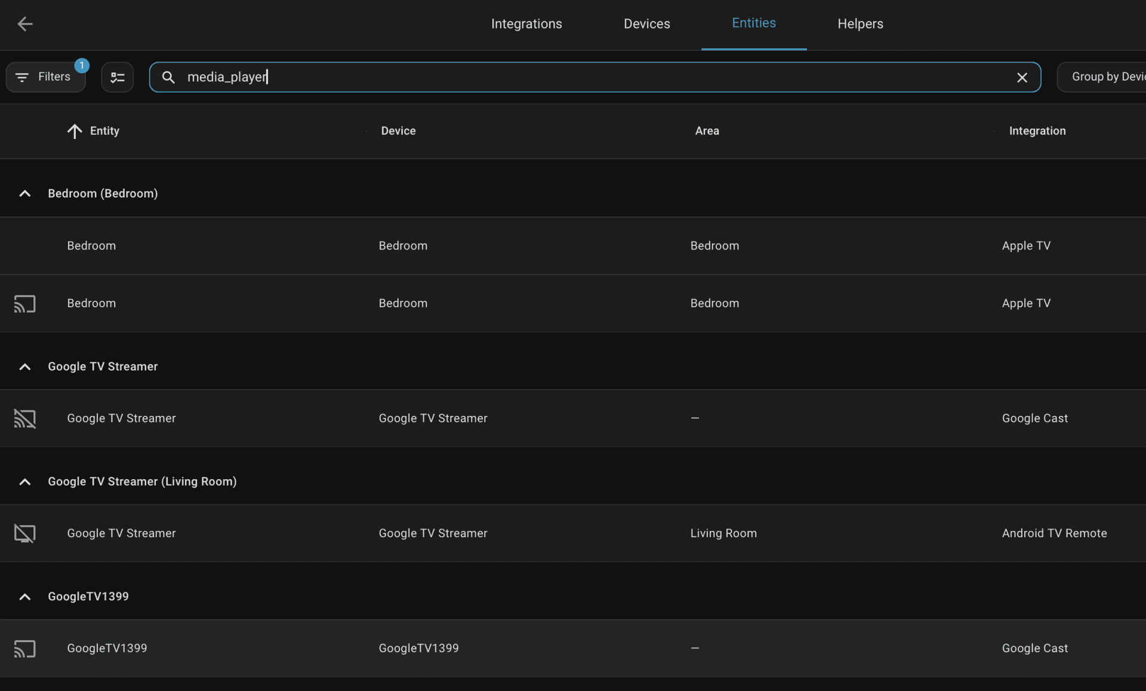The image size is (1146, 691).
Task: Switch to the Devices tab
Action: pyautogui.click(x=646, y=24)
